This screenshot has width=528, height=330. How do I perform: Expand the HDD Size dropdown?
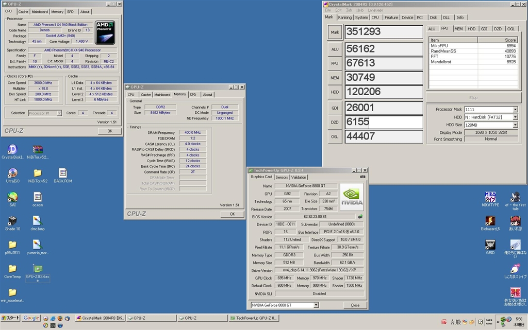515,125
